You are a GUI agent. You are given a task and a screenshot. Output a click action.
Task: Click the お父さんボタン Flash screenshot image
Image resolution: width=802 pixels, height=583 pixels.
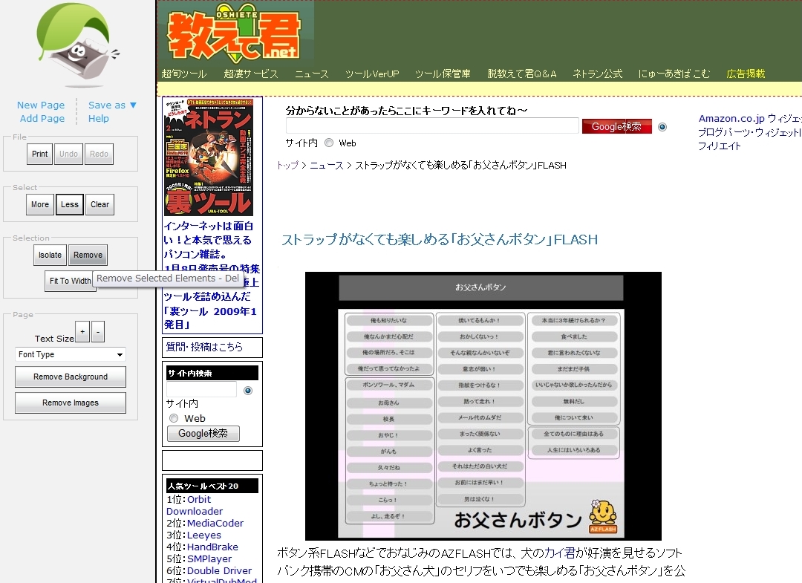(x=483, y=406)
